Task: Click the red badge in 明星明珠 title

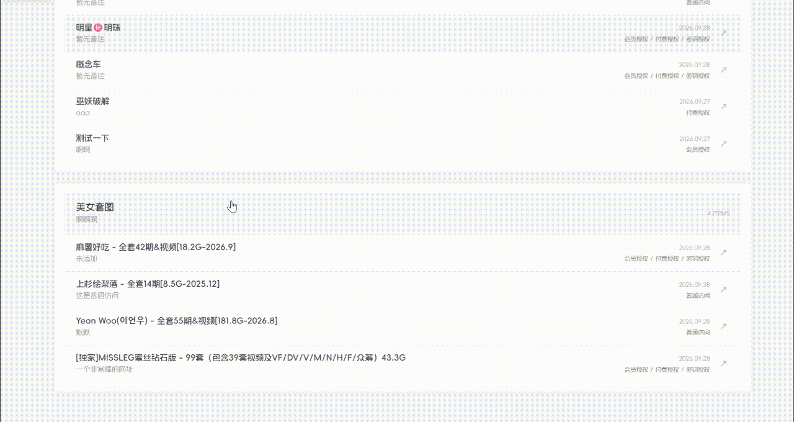Action: coord(98,27)
